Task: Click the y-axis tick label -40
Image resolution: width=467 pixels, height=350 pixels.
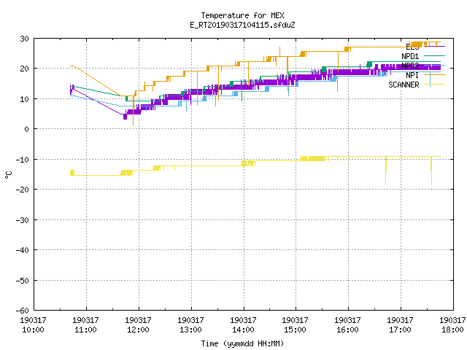Action: tap(23, 250)
